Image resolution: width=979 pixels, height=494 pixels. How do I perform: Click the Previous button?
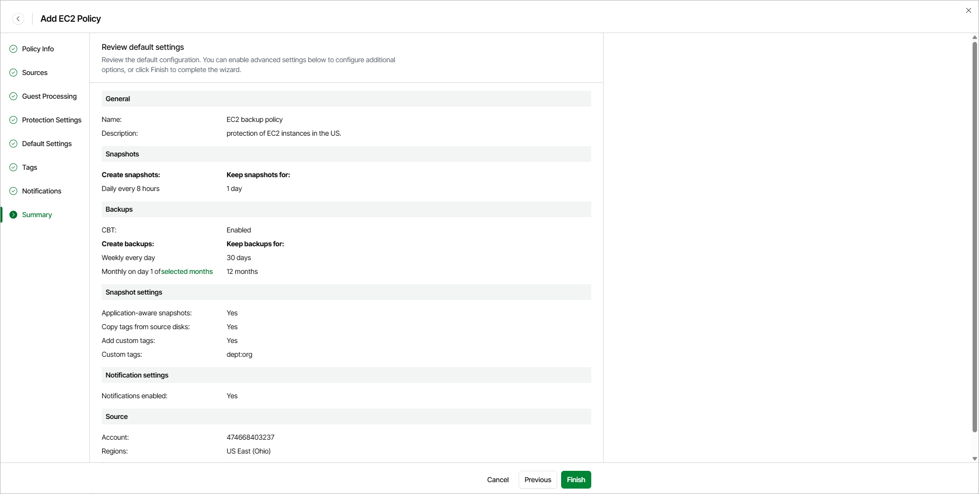tap(537, 480)
